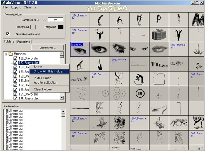The width and height of the screenshot is (205, 151).
Task: Open the Background color swatch
Action: [x=33, y=27]
